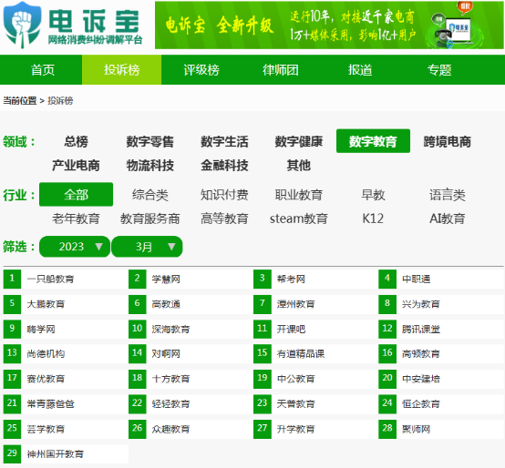Click the 电诉宝 fist shield logo
505x468 pixels.
coord(22,25)
